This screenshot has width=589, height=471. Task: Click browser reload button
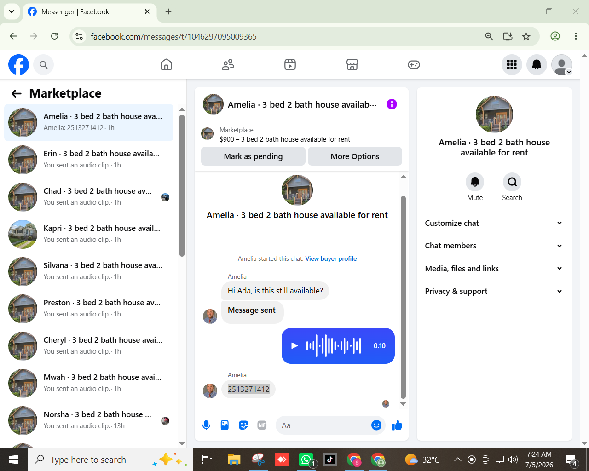[x=54, y=36]
